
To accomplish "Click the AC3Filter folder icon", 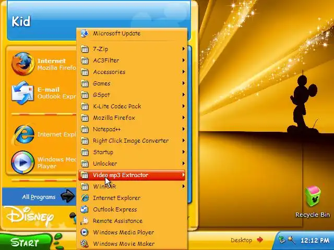I will click(x=85, y=60).
